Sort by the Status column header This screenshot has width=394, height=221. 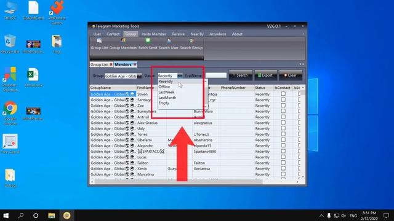pyautogui.click(x=263, y=88)
